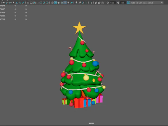Viewport: 168px width, 126px height.
Task: Toggle the dimmed Depth of Field icon
Action: 86,3
